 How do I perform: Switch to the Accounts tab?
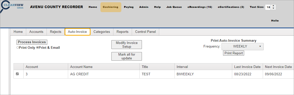coord(36,32)
